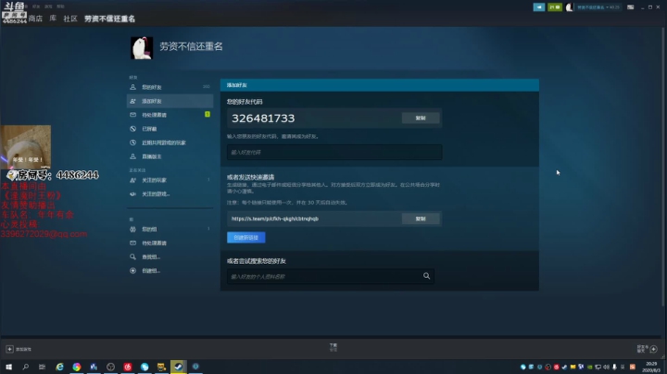Open 关注的游戏 followed games

click(170, 193)
